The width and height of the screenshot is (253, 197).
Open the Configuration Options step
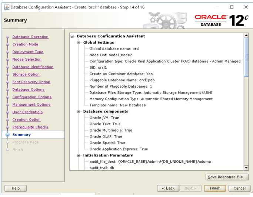tap(32, 97)
